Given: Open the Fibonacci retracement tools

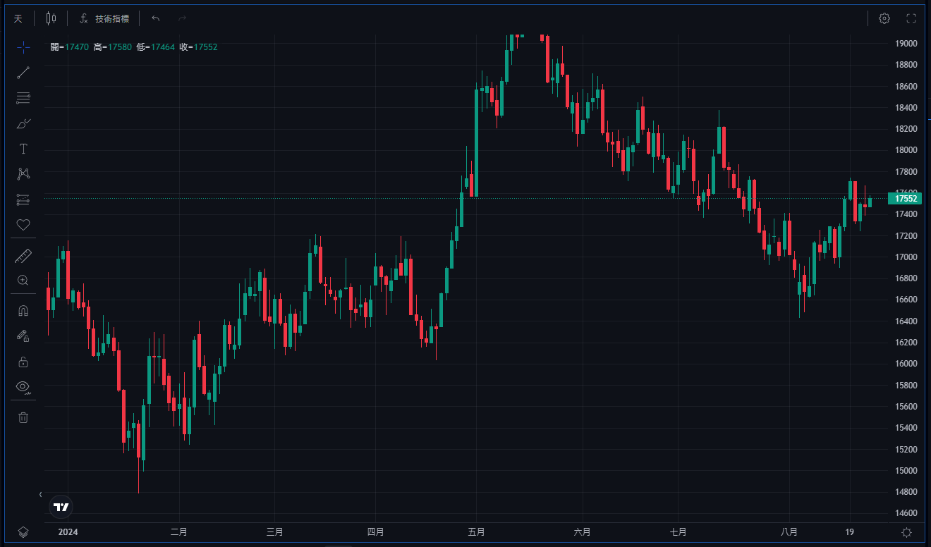Looking at the screenshot, I should [x=23, y=98].
